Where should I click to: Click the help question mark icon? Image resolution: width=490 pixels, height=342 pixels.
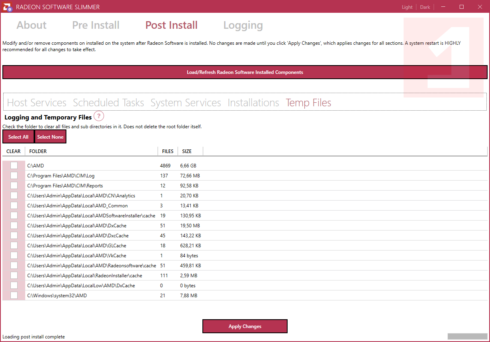[x=99, y=116]
